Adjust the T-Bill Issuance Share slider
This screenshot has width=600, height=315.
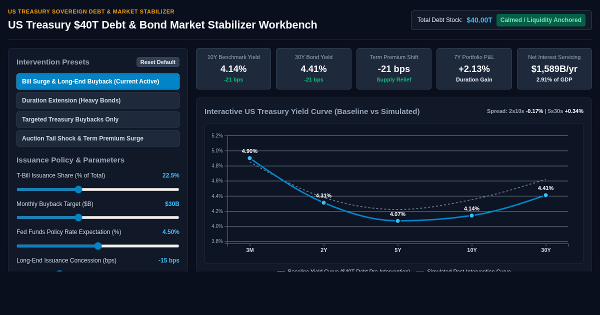coord(98,189)
